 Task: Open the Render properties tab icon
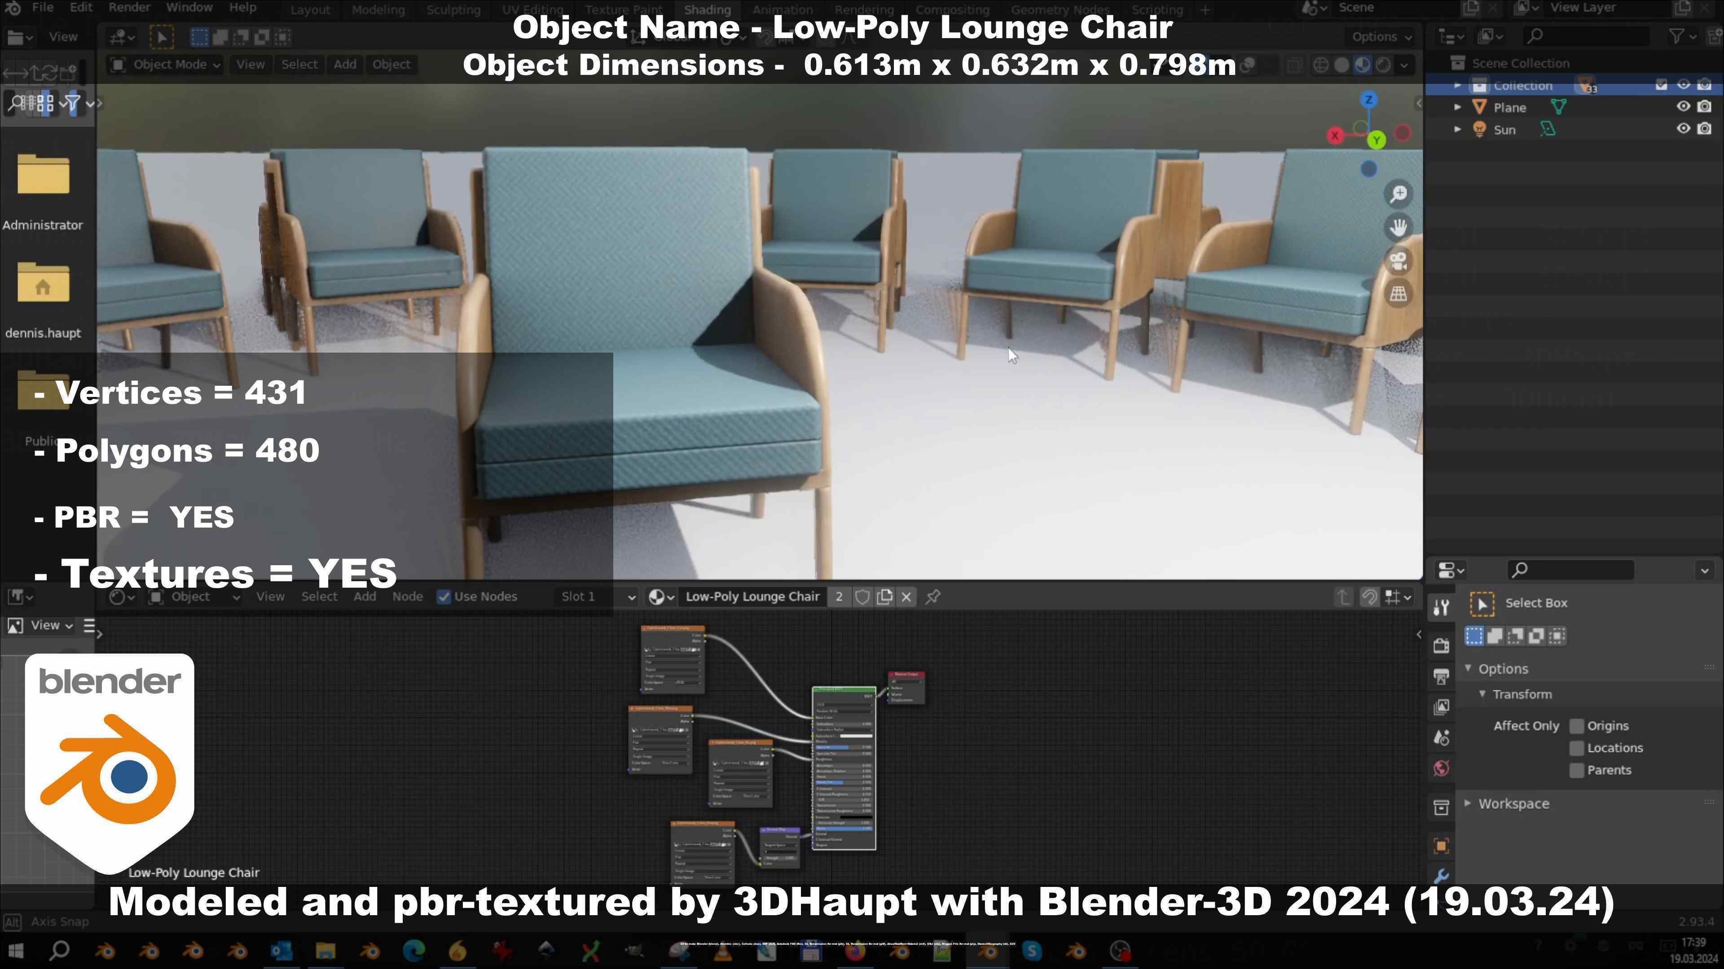coord(1441,646)
